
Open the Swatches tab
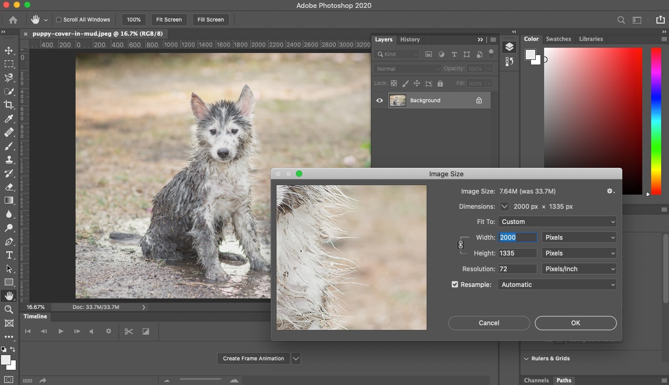[558, 39]
